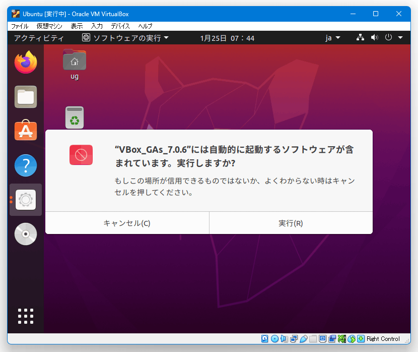Click the red prohibited icon in dialog

click(x=81, y=155)
